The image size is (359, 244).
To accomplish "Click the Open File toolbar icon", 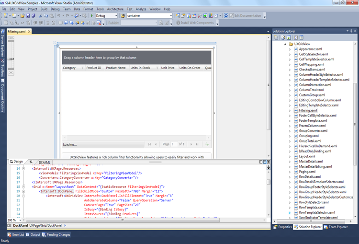I will [22, 16].
